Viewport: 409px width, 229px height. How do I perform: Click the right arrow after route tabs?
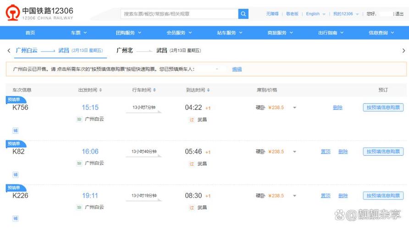403,50
